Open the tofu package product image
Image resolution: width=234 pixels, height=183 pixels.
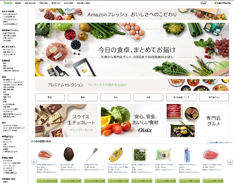(x=163, y=155)
